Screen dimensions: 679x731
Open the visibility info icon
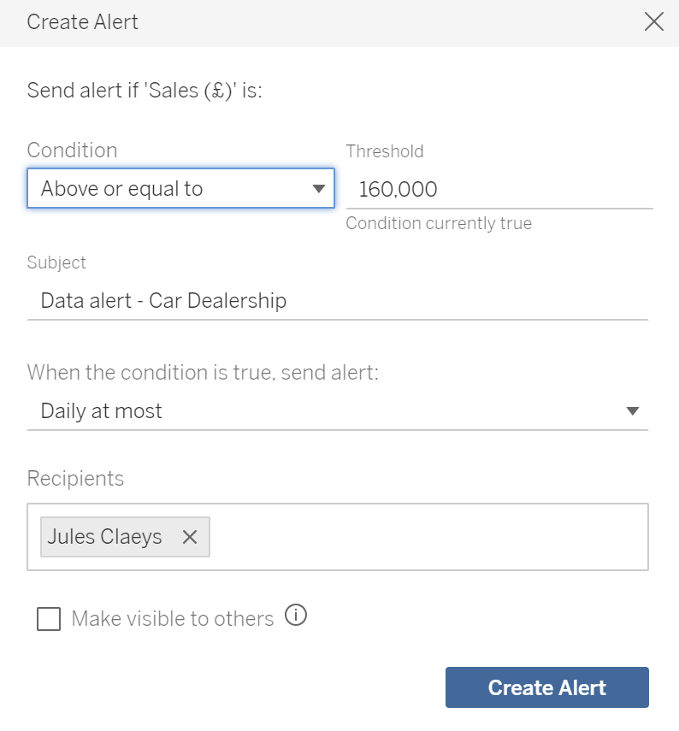pyautogui.click(x=296, y=615)
